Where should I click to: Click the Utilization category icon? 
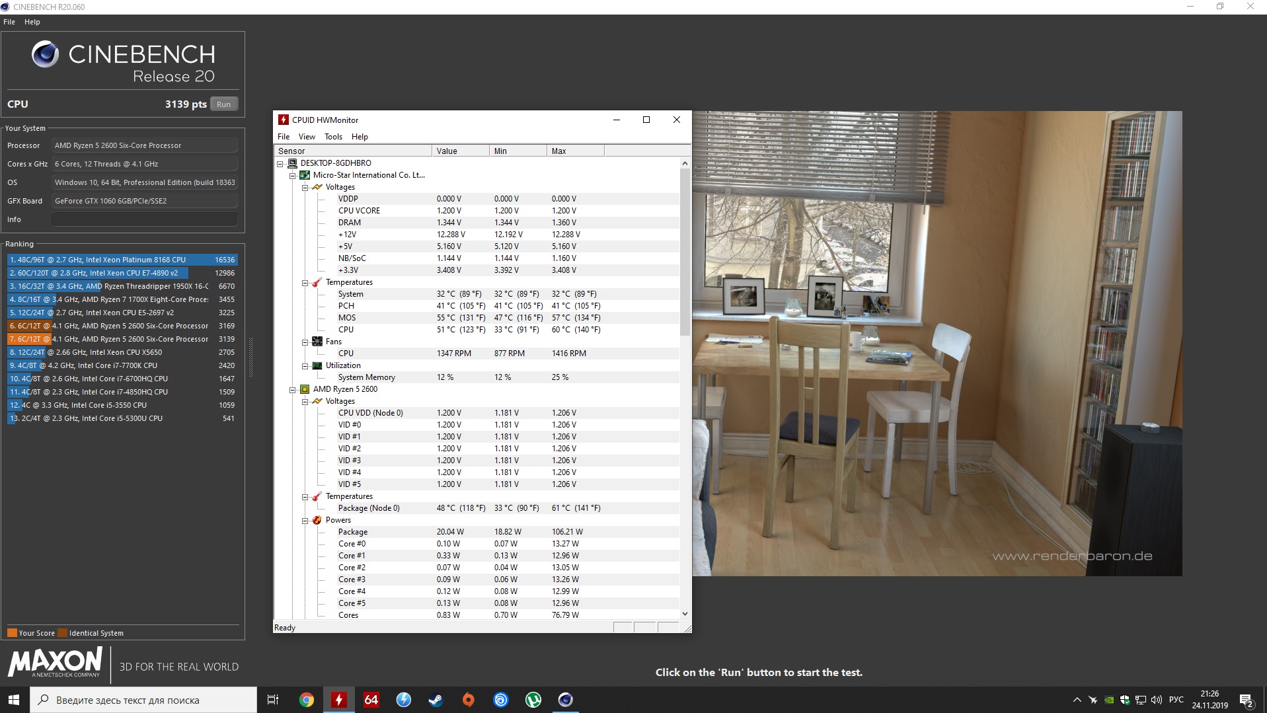(x=317, y=365)
